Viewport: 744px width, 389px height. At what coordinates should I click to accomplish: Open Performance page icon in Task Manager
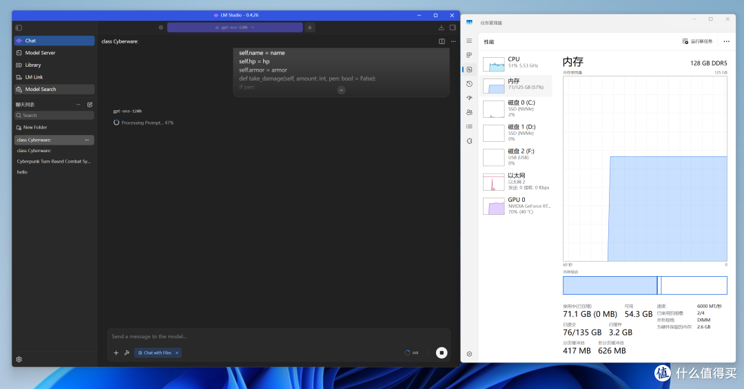tap(469, 70)
